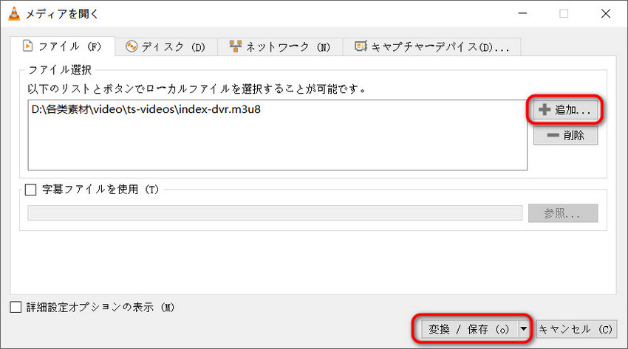Viewport: 628px width, 349px height.
Task: Open the ディスク (D) tab
Action: coord(165,46)
